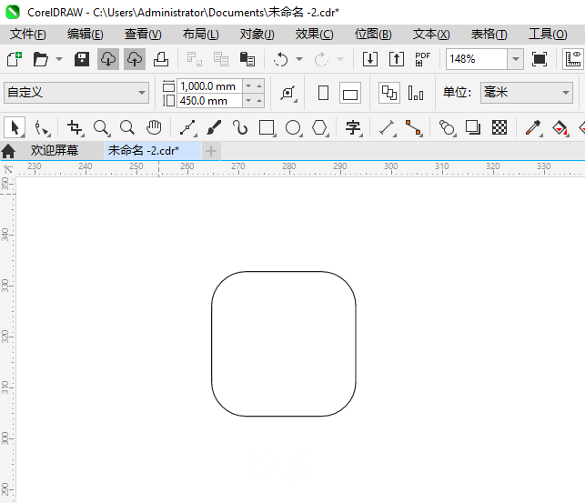585x503 pixels.
Task: Select the Pick arrow tool
Action: click(15, 127)
